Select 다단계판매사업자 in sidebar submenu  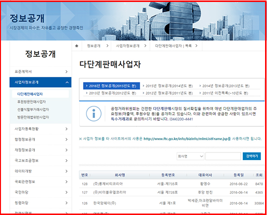point(40,94)
